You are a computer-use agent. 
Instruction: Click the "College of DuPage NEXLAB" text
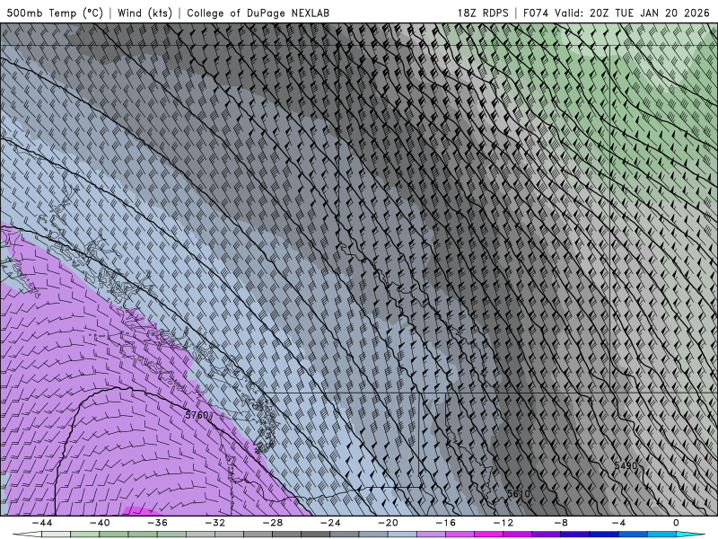258,13
